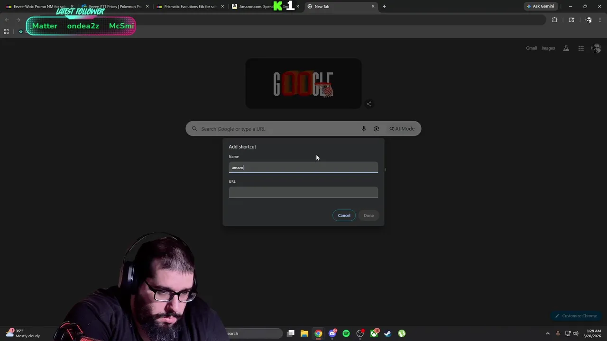Open Google Lens image search icon
607x341 pixels.
tap(376, 129)
